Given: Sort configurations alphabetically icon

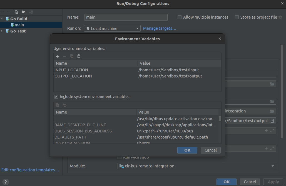Looking at the screenshot, I should click(x=31, y=12).
